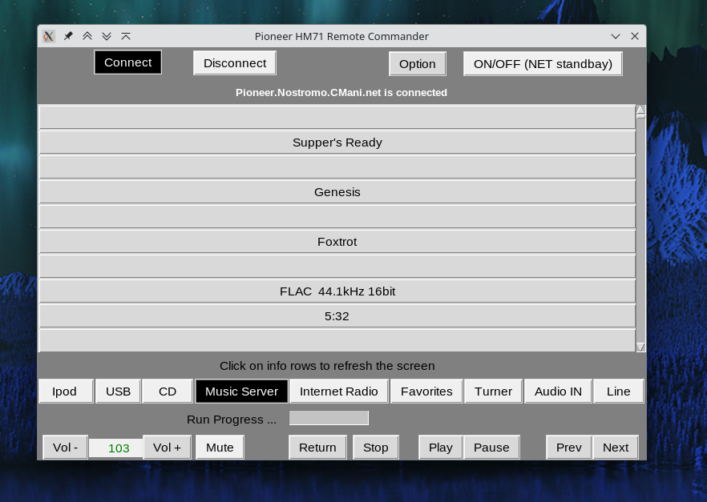Click scrollbar down arrow in info list
The width and height of the screenshot is (707, 502).
tap(640, 347)
